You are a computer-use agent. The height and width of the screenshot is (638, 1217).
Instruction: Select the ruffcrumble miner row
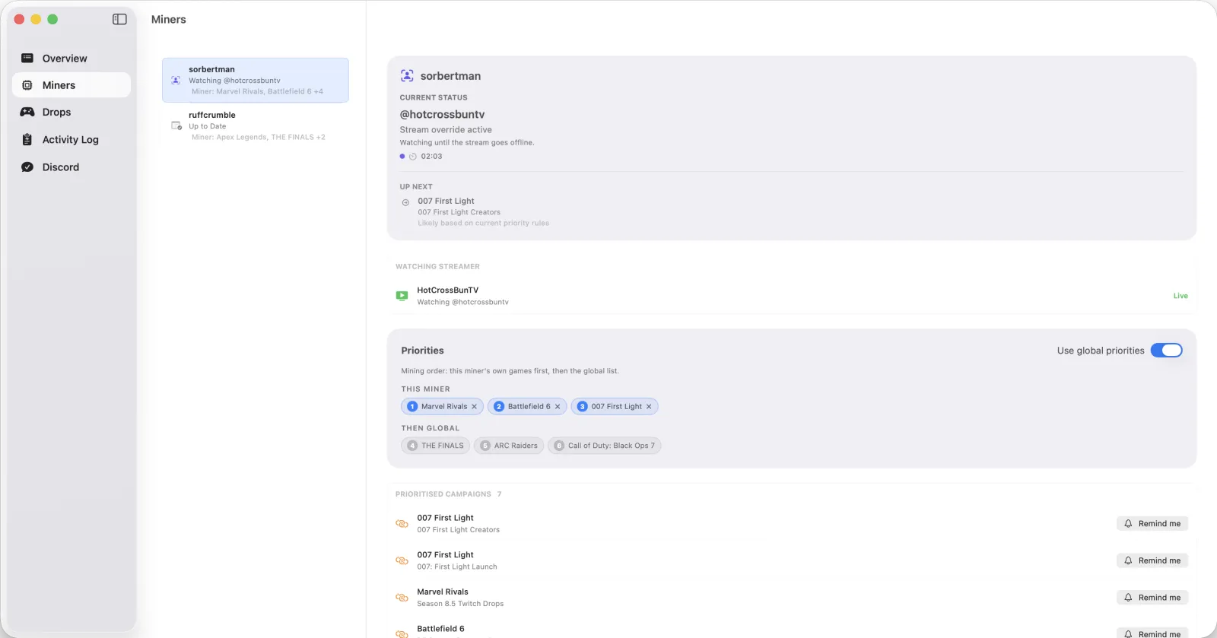click(x=256, y=125)
